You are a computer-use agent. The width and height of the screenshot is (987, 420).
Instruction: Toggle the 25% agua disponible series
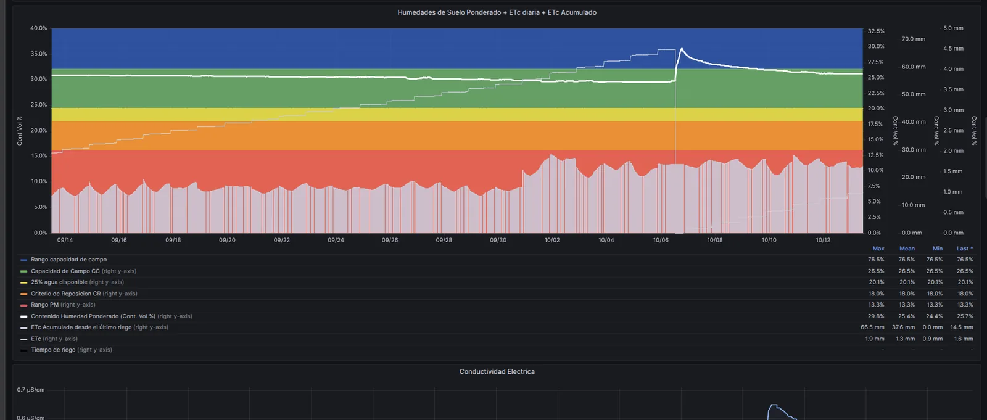(x=59, y=282)
